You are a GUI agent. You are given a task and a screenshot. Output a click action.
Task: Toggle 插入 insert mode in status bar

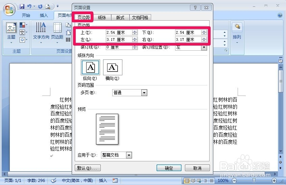point(103,181)
